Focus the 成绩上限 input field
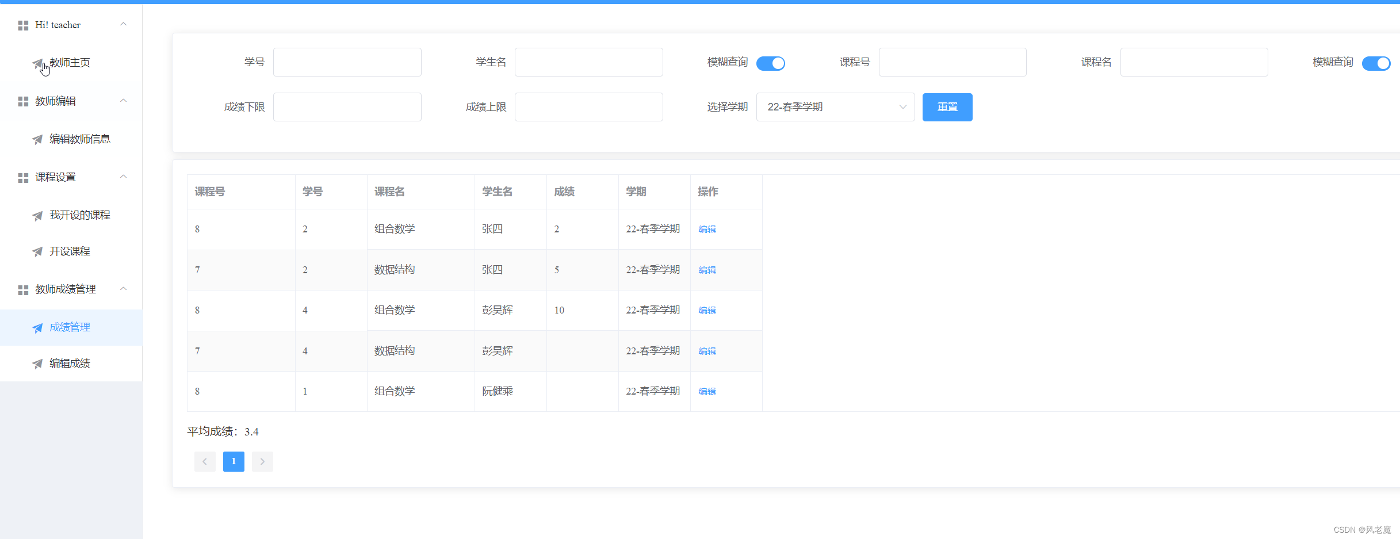This screenshot has width=1400, height=539. pos(589,107)
